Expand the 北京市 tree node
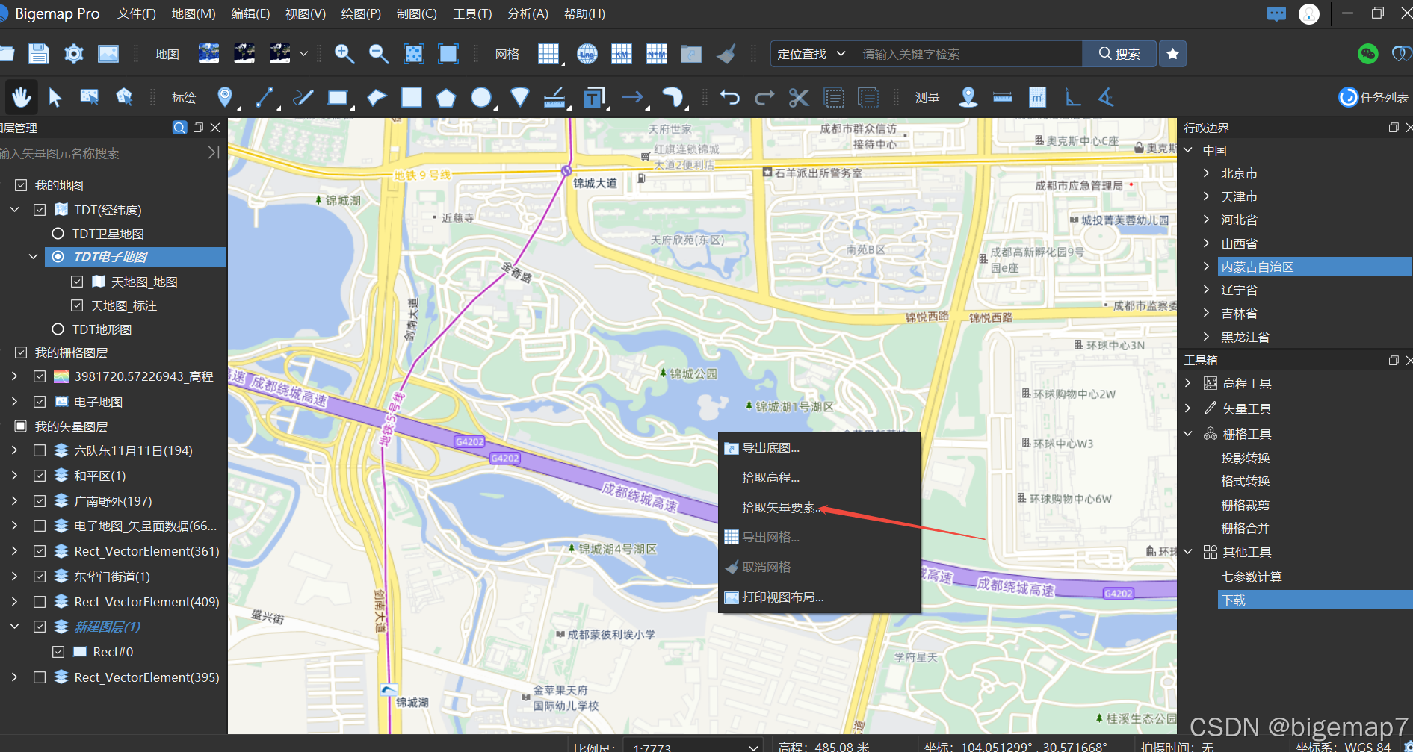The height and width of the screenshot is (752, 1413). (1206, 173)
